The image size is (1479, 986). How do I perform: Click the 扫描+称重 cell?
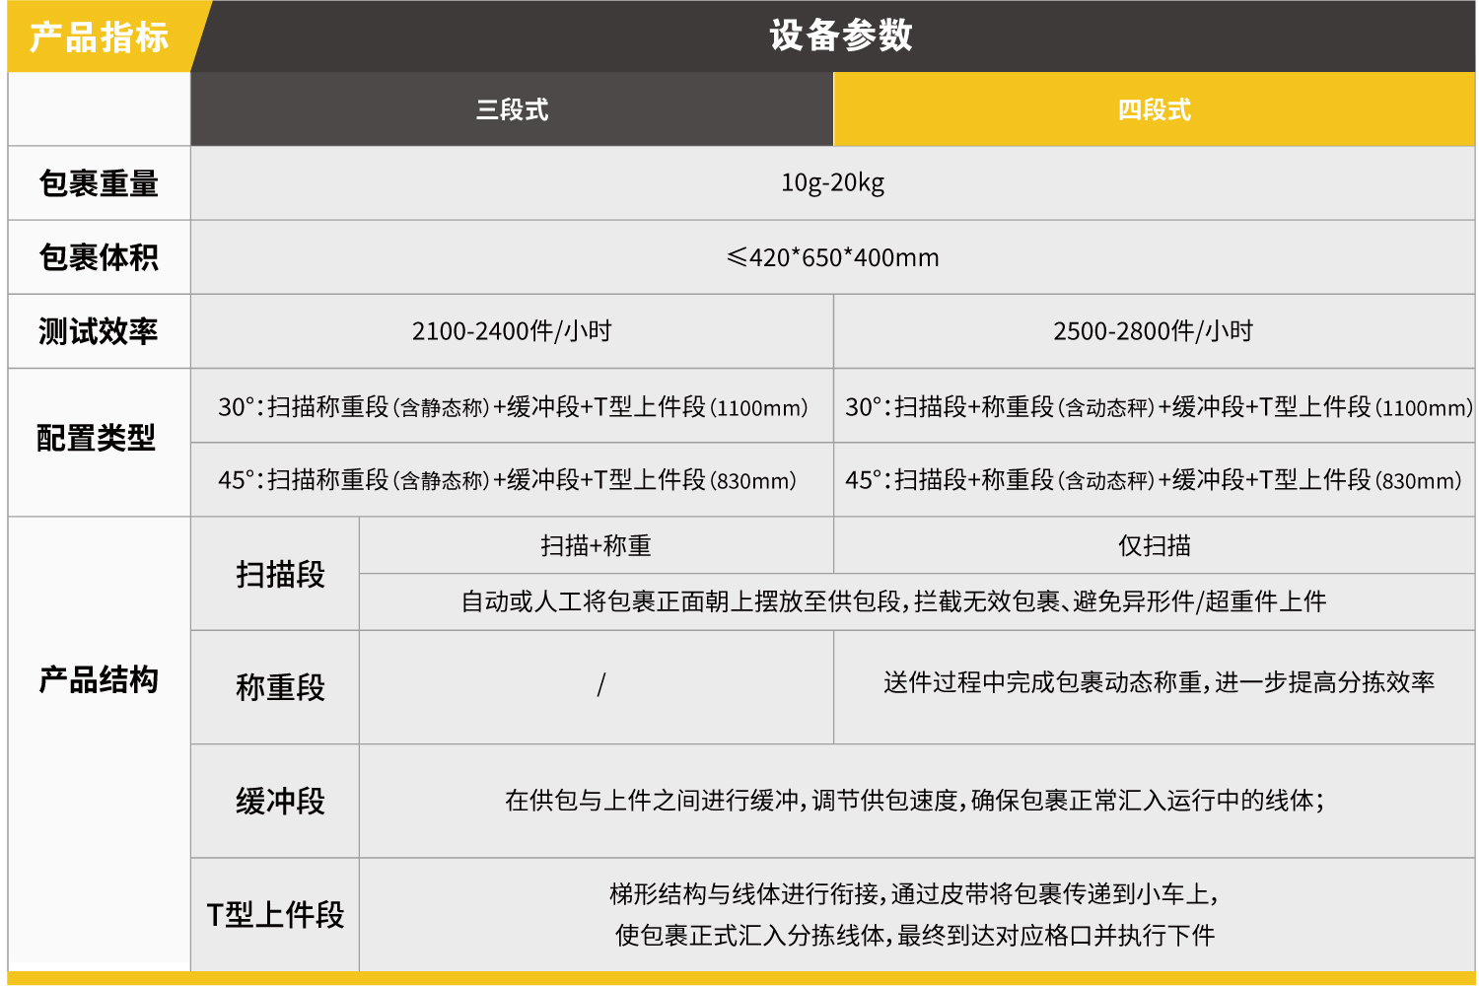tap(596, 545)
